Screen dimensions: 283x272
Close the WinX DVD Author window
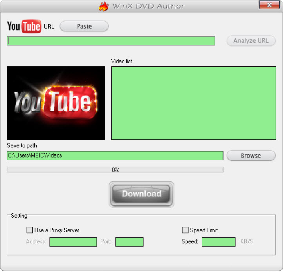coord(269,5)
